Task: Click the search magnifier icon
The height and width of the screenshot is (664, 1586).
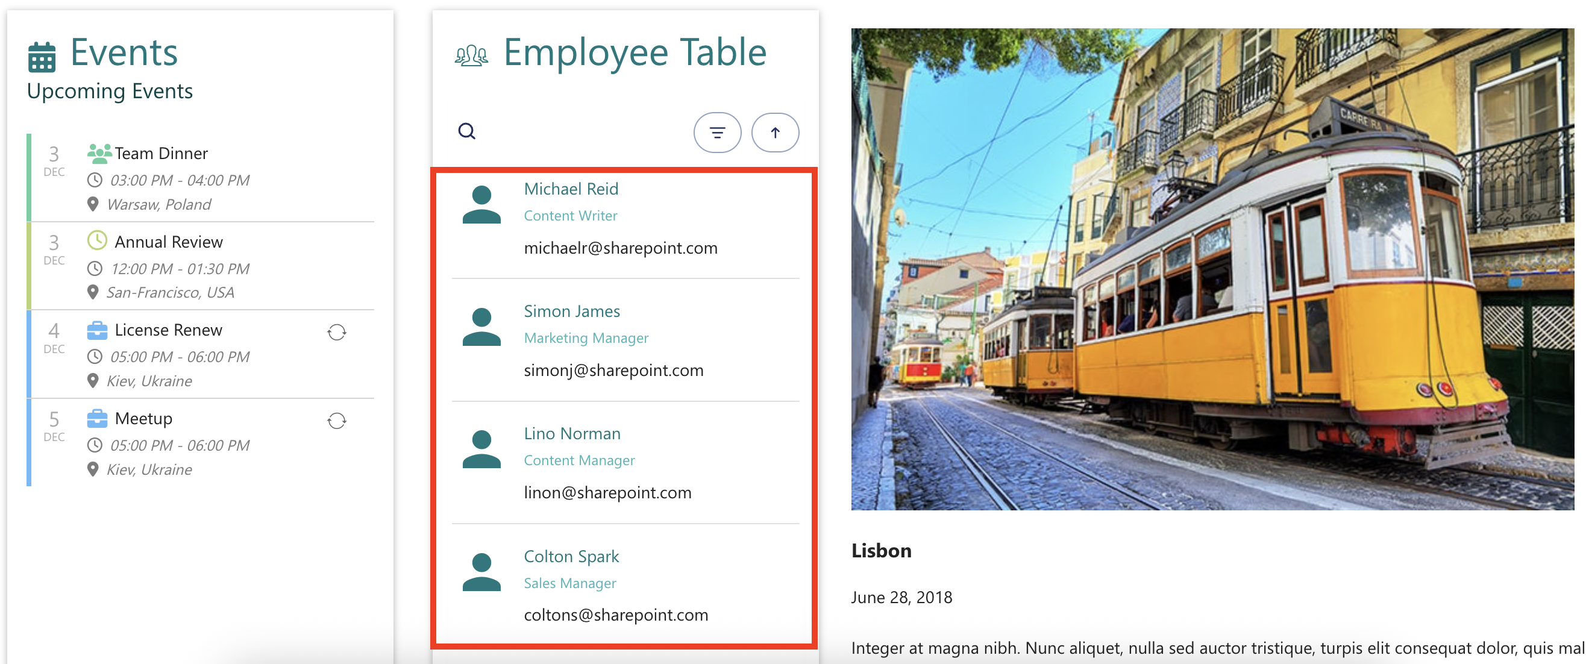Action: [466, 131]
